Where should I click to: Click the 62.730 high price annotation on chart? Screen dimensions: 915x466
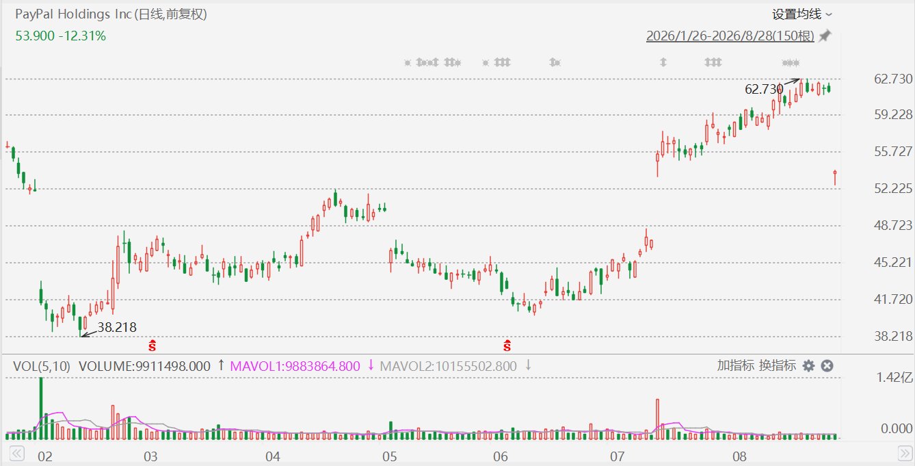(x=764, y=89)
